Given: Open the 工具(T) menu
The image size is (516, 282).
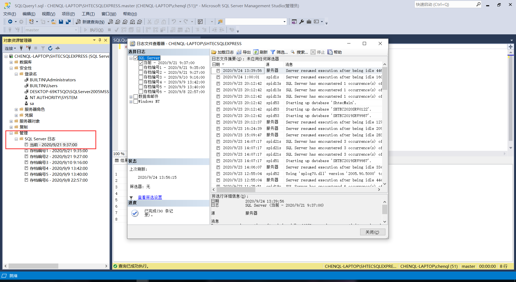Looking at the screenshot, I should [88, 14].
